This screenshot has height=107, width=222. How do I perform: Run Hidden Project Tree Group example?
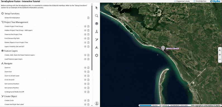pos(85,30)
